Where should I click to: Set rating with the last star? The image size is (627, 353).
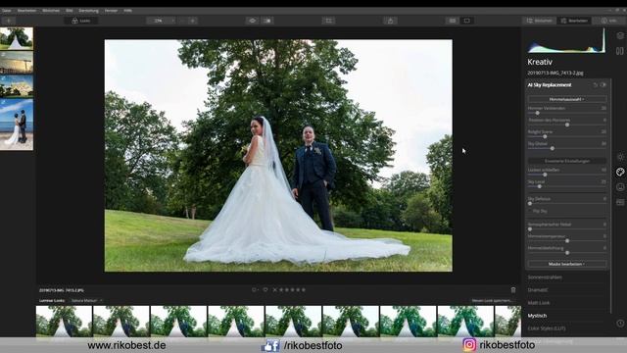coord(304,290)
